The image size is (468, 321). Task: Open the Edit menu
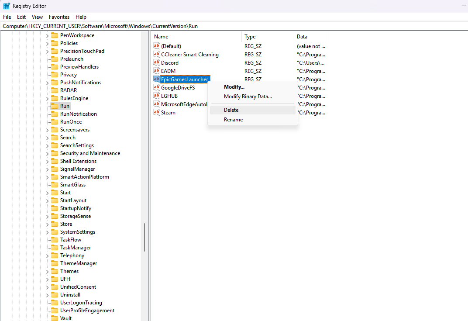pos(21,17)
